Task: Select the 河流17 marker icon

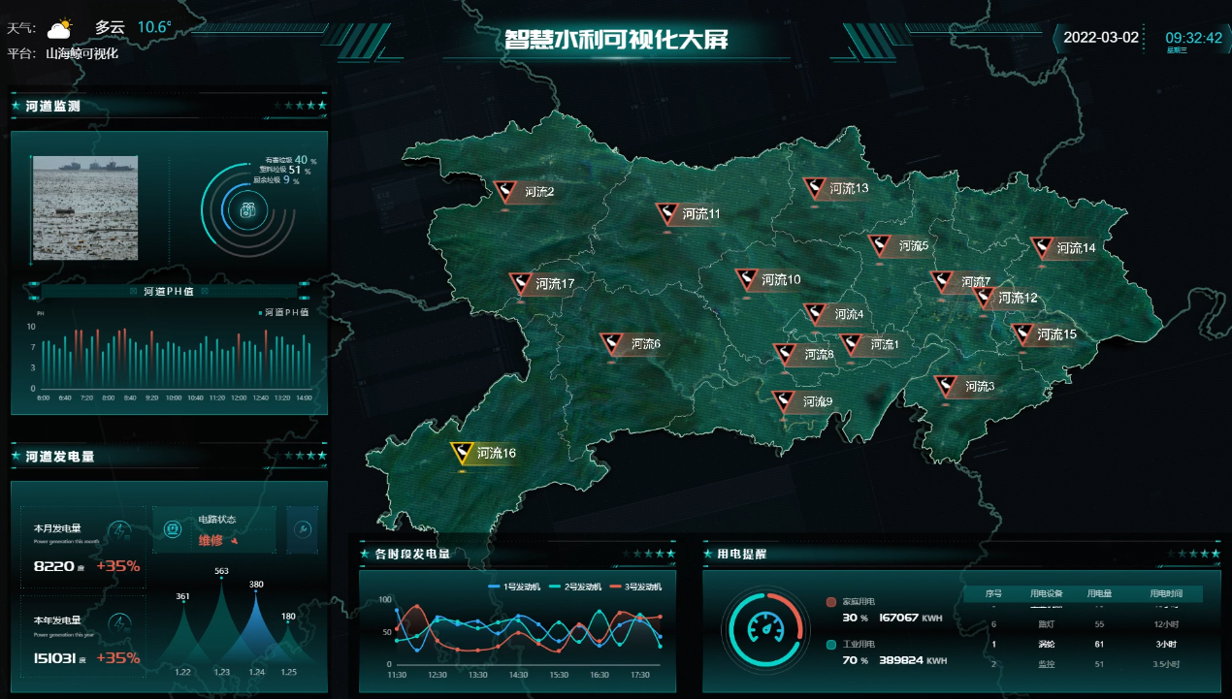Action: click(x=521, y=283)
